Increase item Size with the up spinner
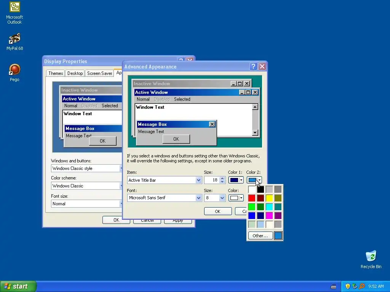Viewport: 390px width, 292px height. [x=222, y=178]
